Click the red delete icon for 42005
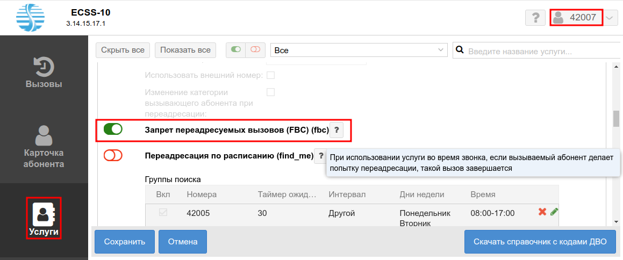Screen dimensions: 623x260 click(542, 212)
